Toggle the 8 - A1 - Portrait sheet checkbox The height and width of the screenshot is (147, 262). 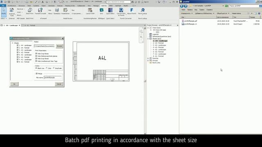[18, 62]
